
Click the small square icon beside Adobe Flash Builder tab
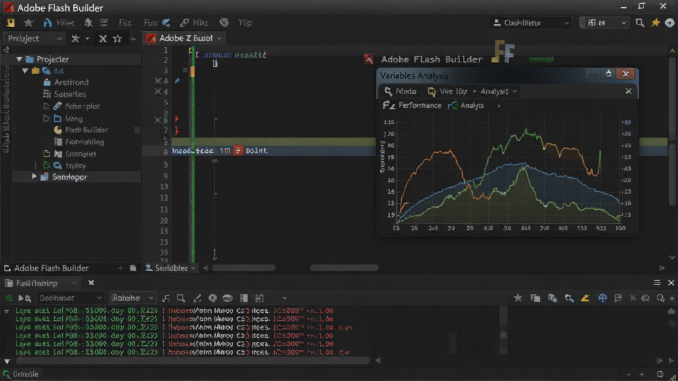(132, 269)
